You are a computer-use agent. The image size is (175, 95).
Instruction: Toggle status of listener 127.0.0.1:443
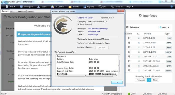pyautogui.click(x=129, y=52)
